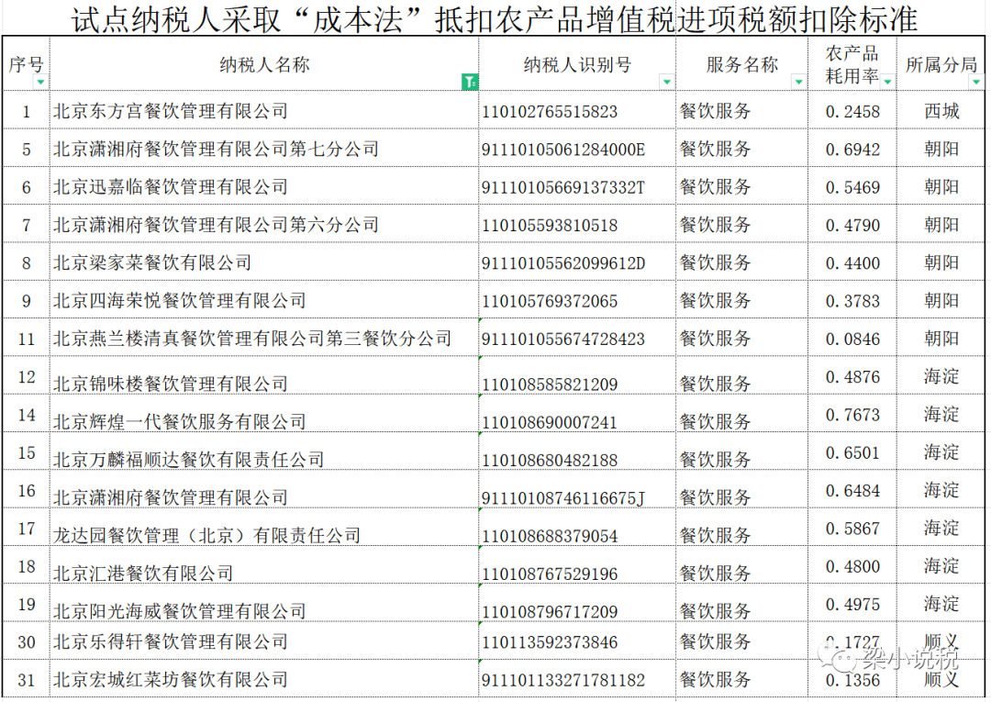Screen dimensions: 991x702
Task: Select cell 北京燕兰楼清真餐饮管理有限公司第三餐饮分公司
Action: [264, 338]
